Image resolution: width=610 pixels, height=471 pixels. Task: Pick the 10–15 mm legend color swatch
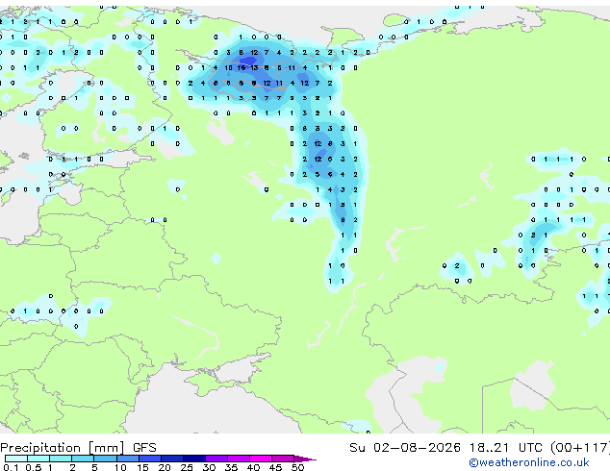click(x=127, y=459)
